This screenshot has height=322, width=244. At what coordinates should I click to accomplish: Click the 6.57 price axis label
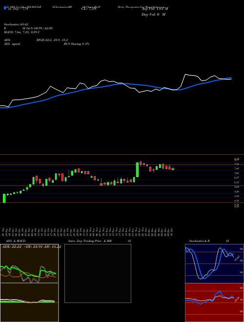[x=237, y=178]
